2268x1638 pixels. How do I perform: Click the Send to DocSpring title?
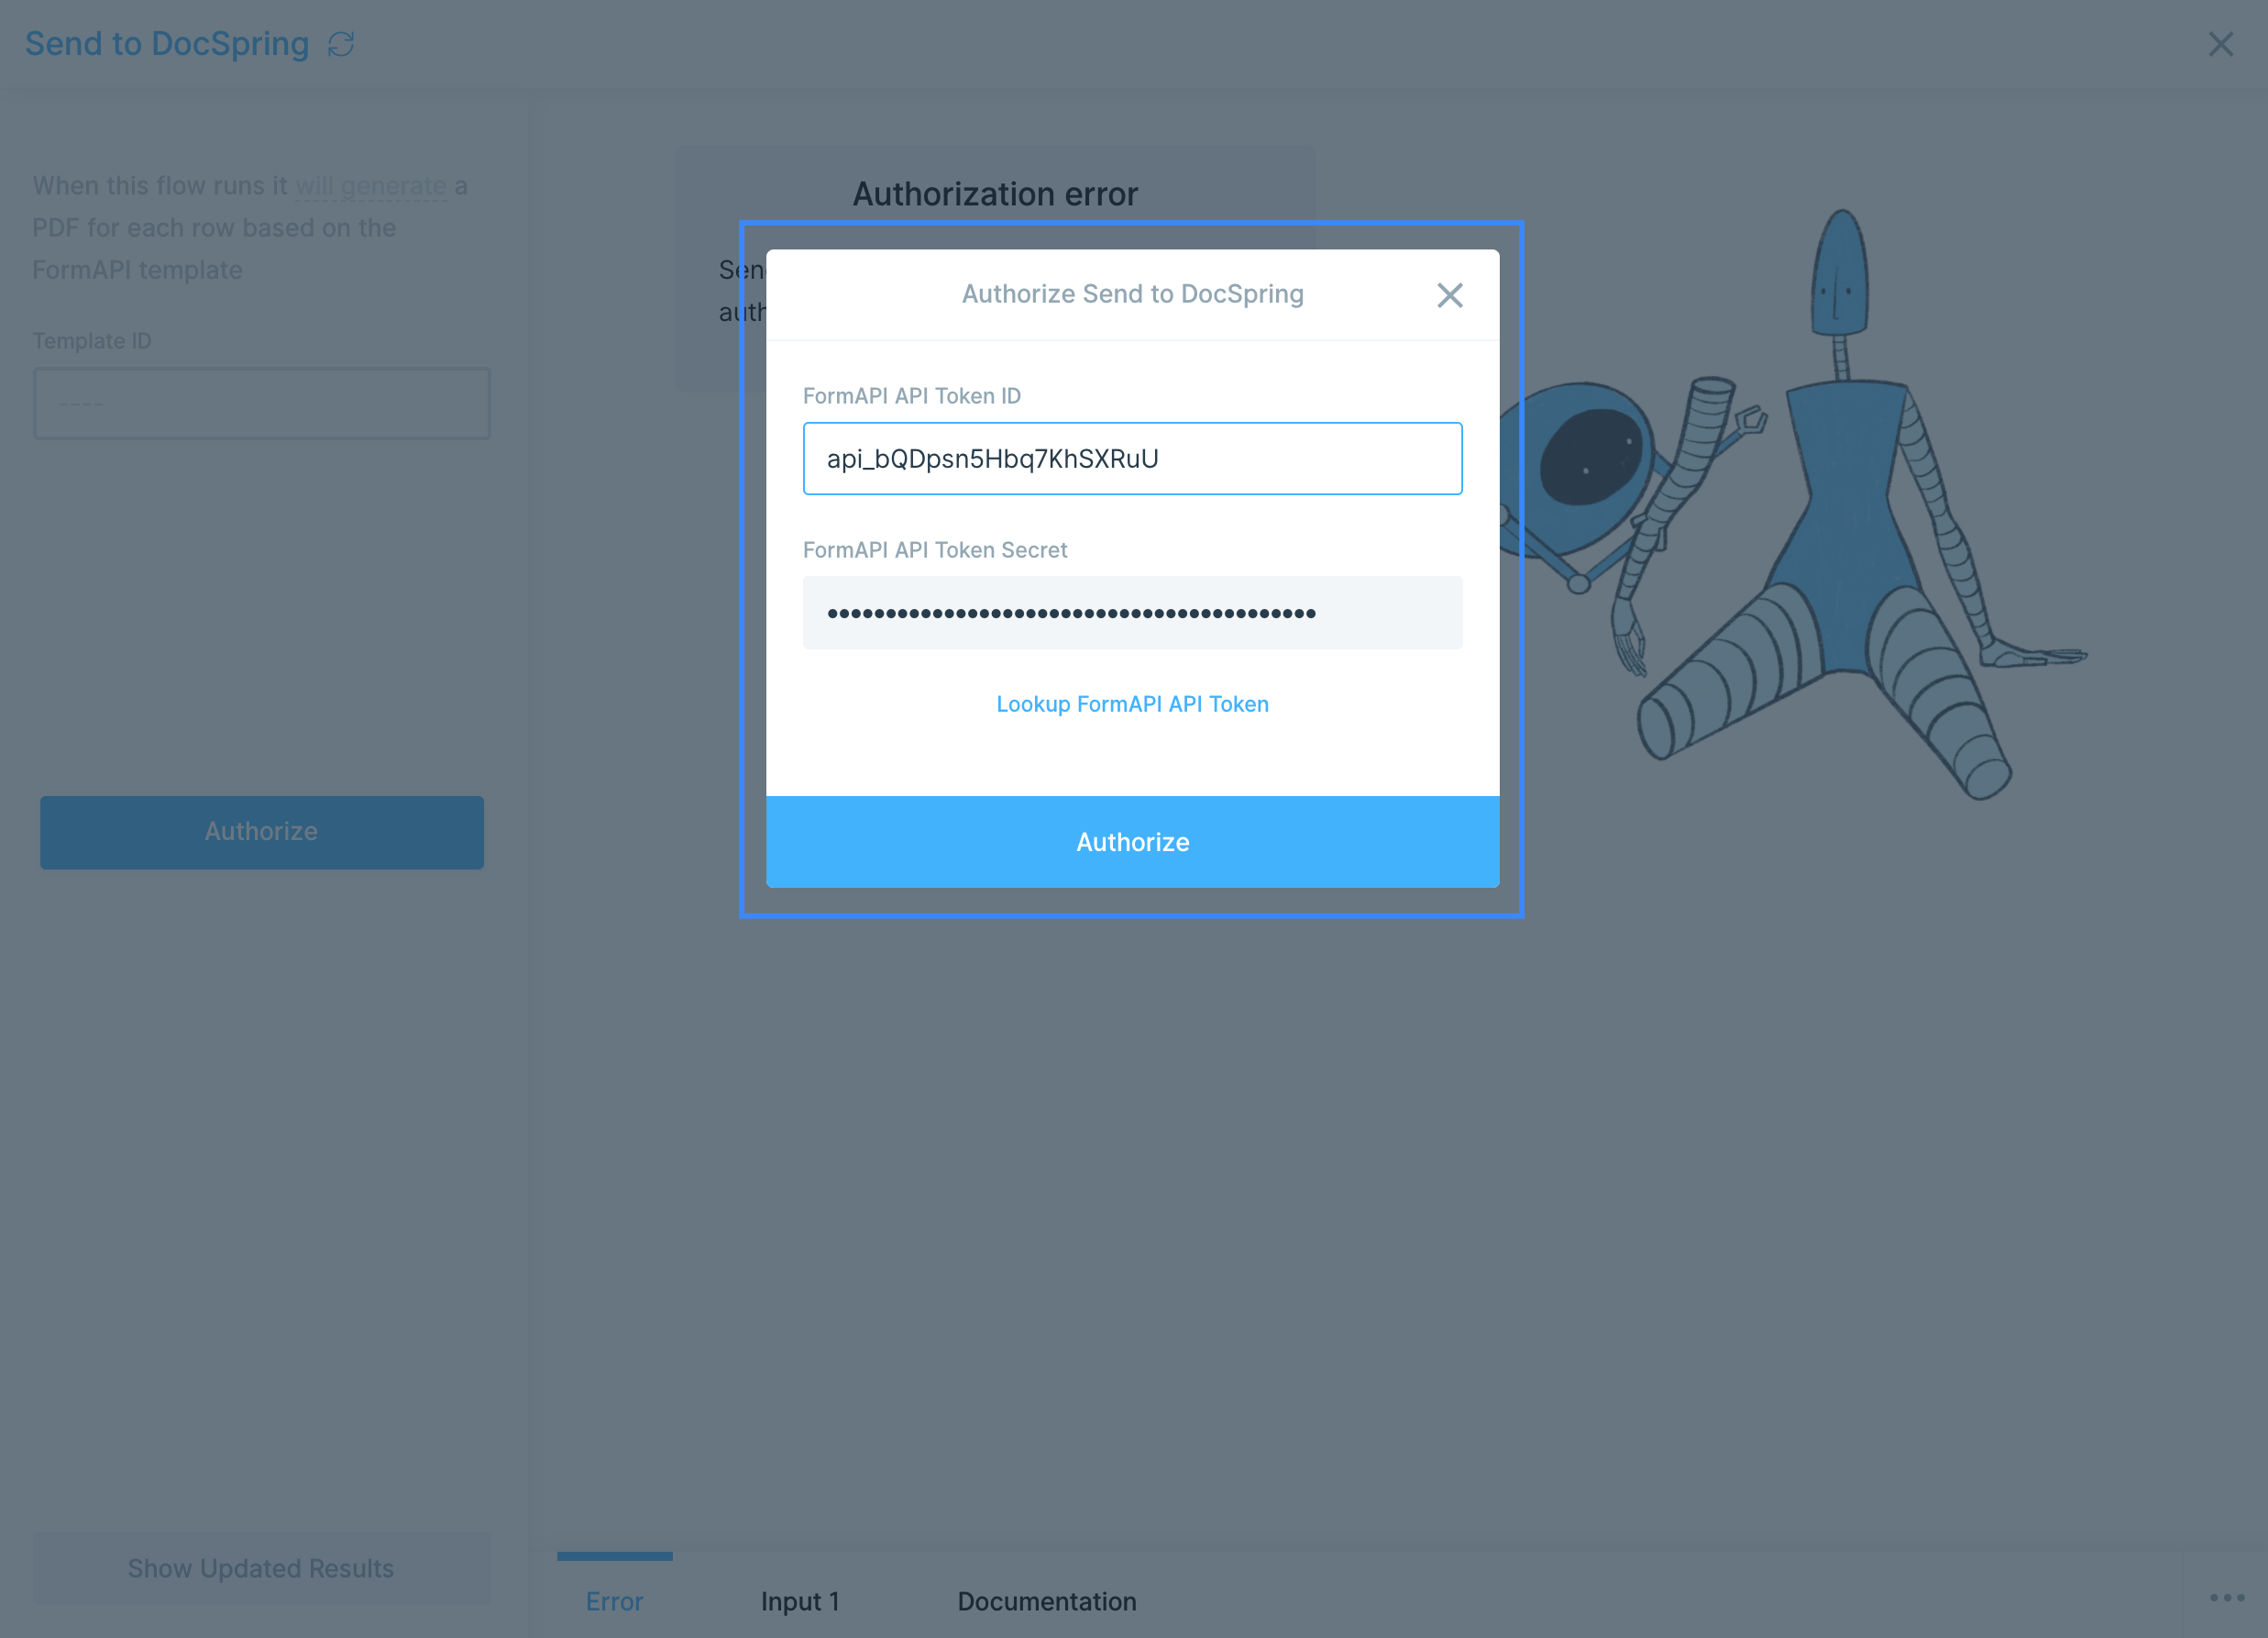(x=167, y=44)
